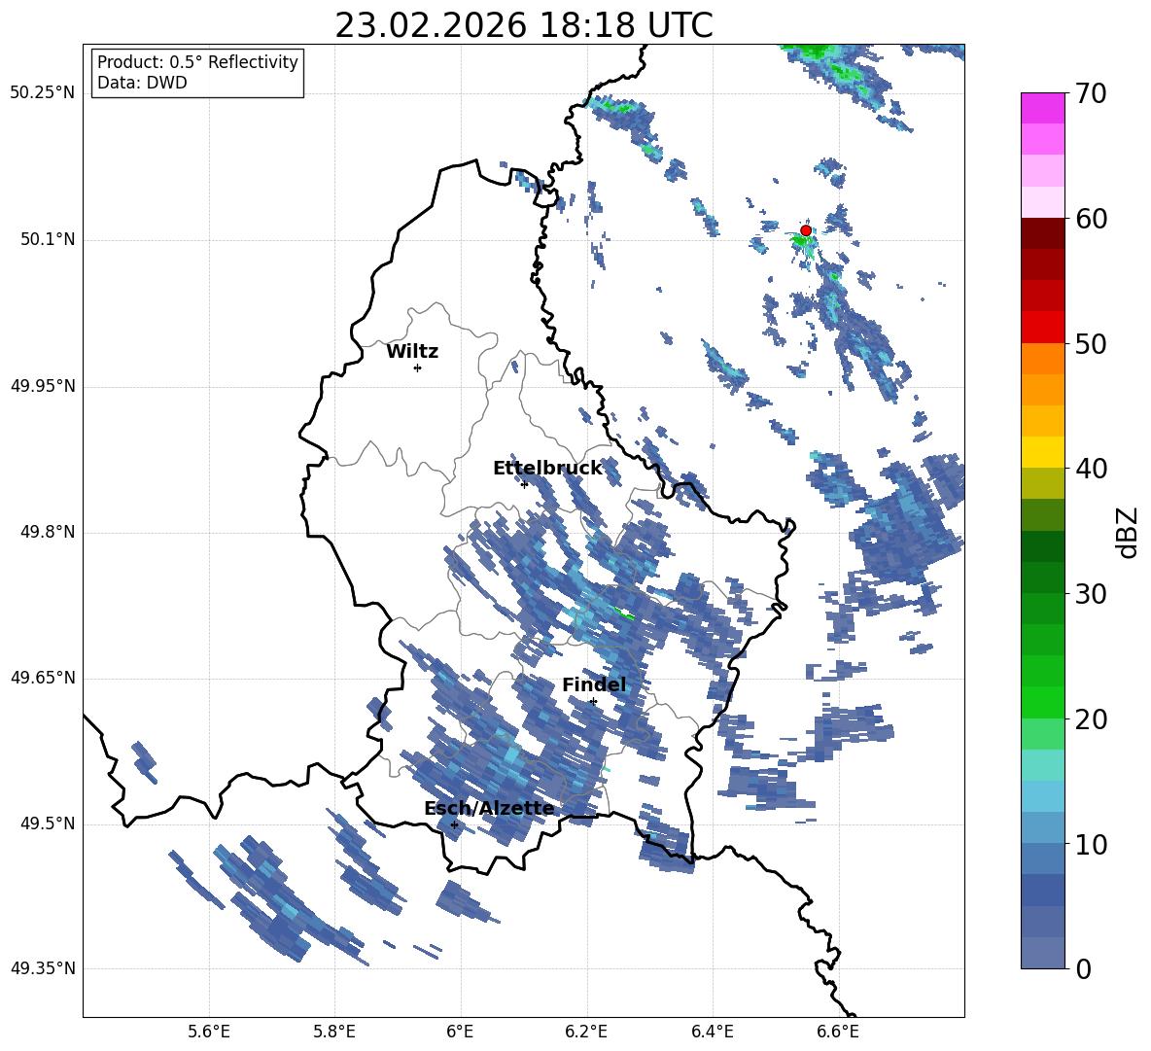Click the 6°E longitude label

click(461, 1032)
